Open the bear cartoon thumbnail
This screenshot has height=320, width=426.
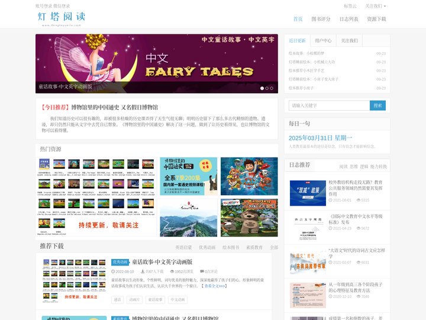point(249,217)
